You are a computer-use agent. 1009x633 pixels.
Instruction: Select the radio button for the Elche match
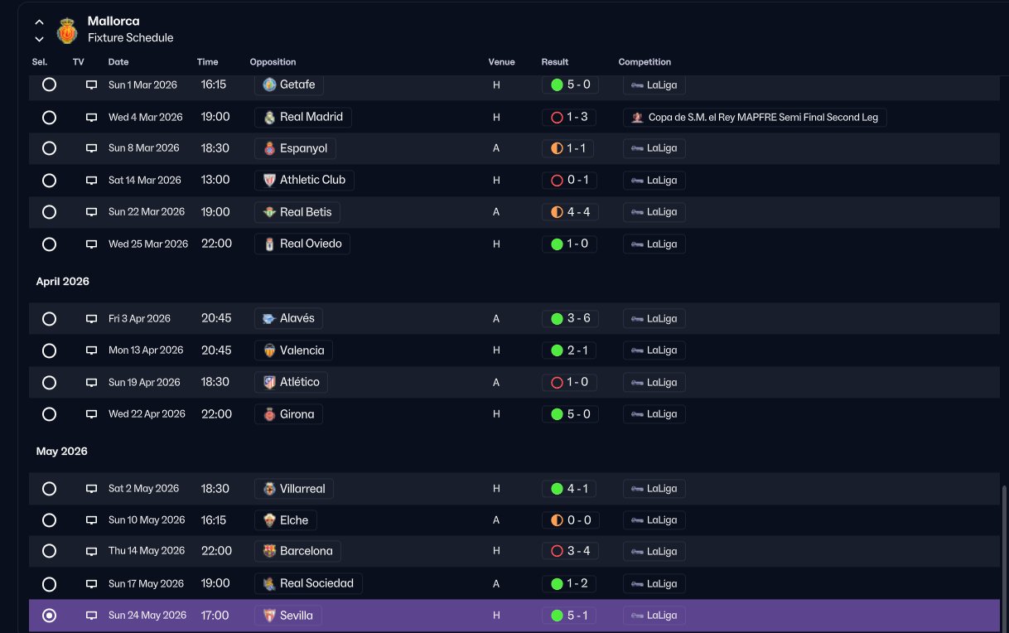[x=49, y=520]
